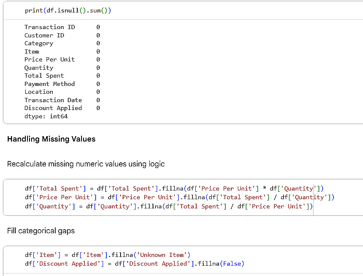Click the Location row in the output

[x=62, y=92]
